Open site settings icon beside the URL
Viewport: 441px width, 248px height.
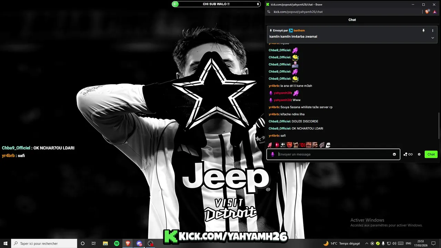point(269,12)
